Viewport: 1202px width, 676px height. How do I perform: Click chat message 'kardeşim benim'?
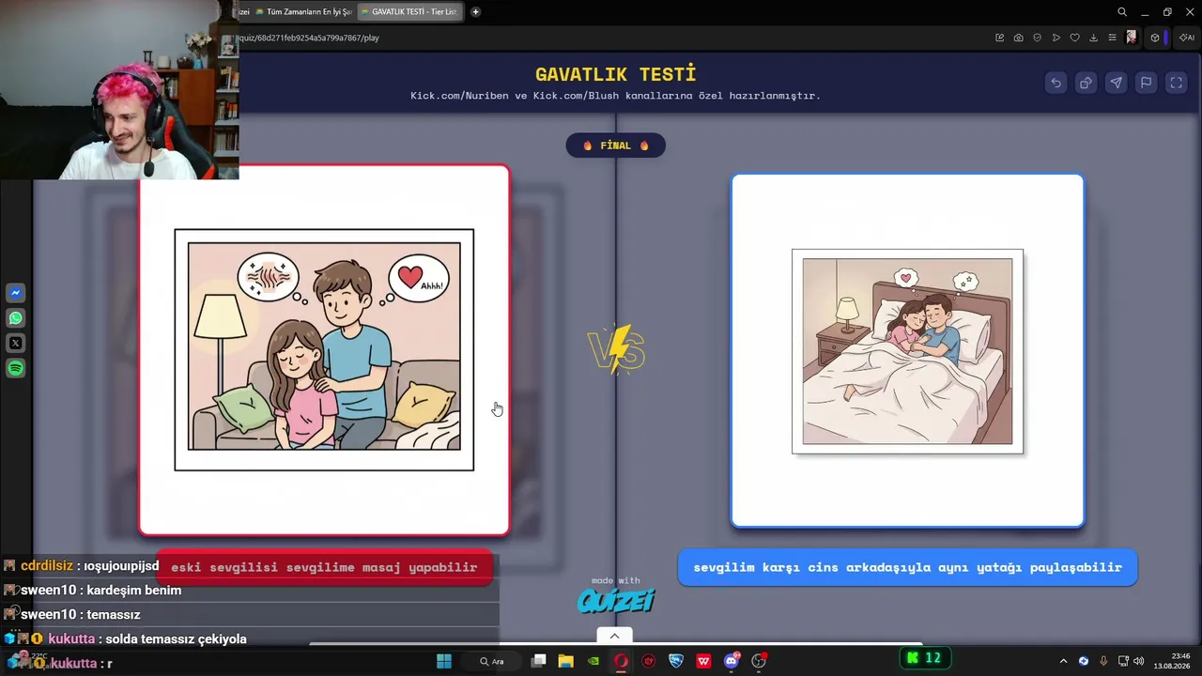click(x=132, y=591)
